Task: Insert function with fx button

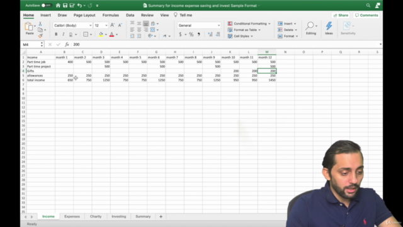Action: coord(67,45)
